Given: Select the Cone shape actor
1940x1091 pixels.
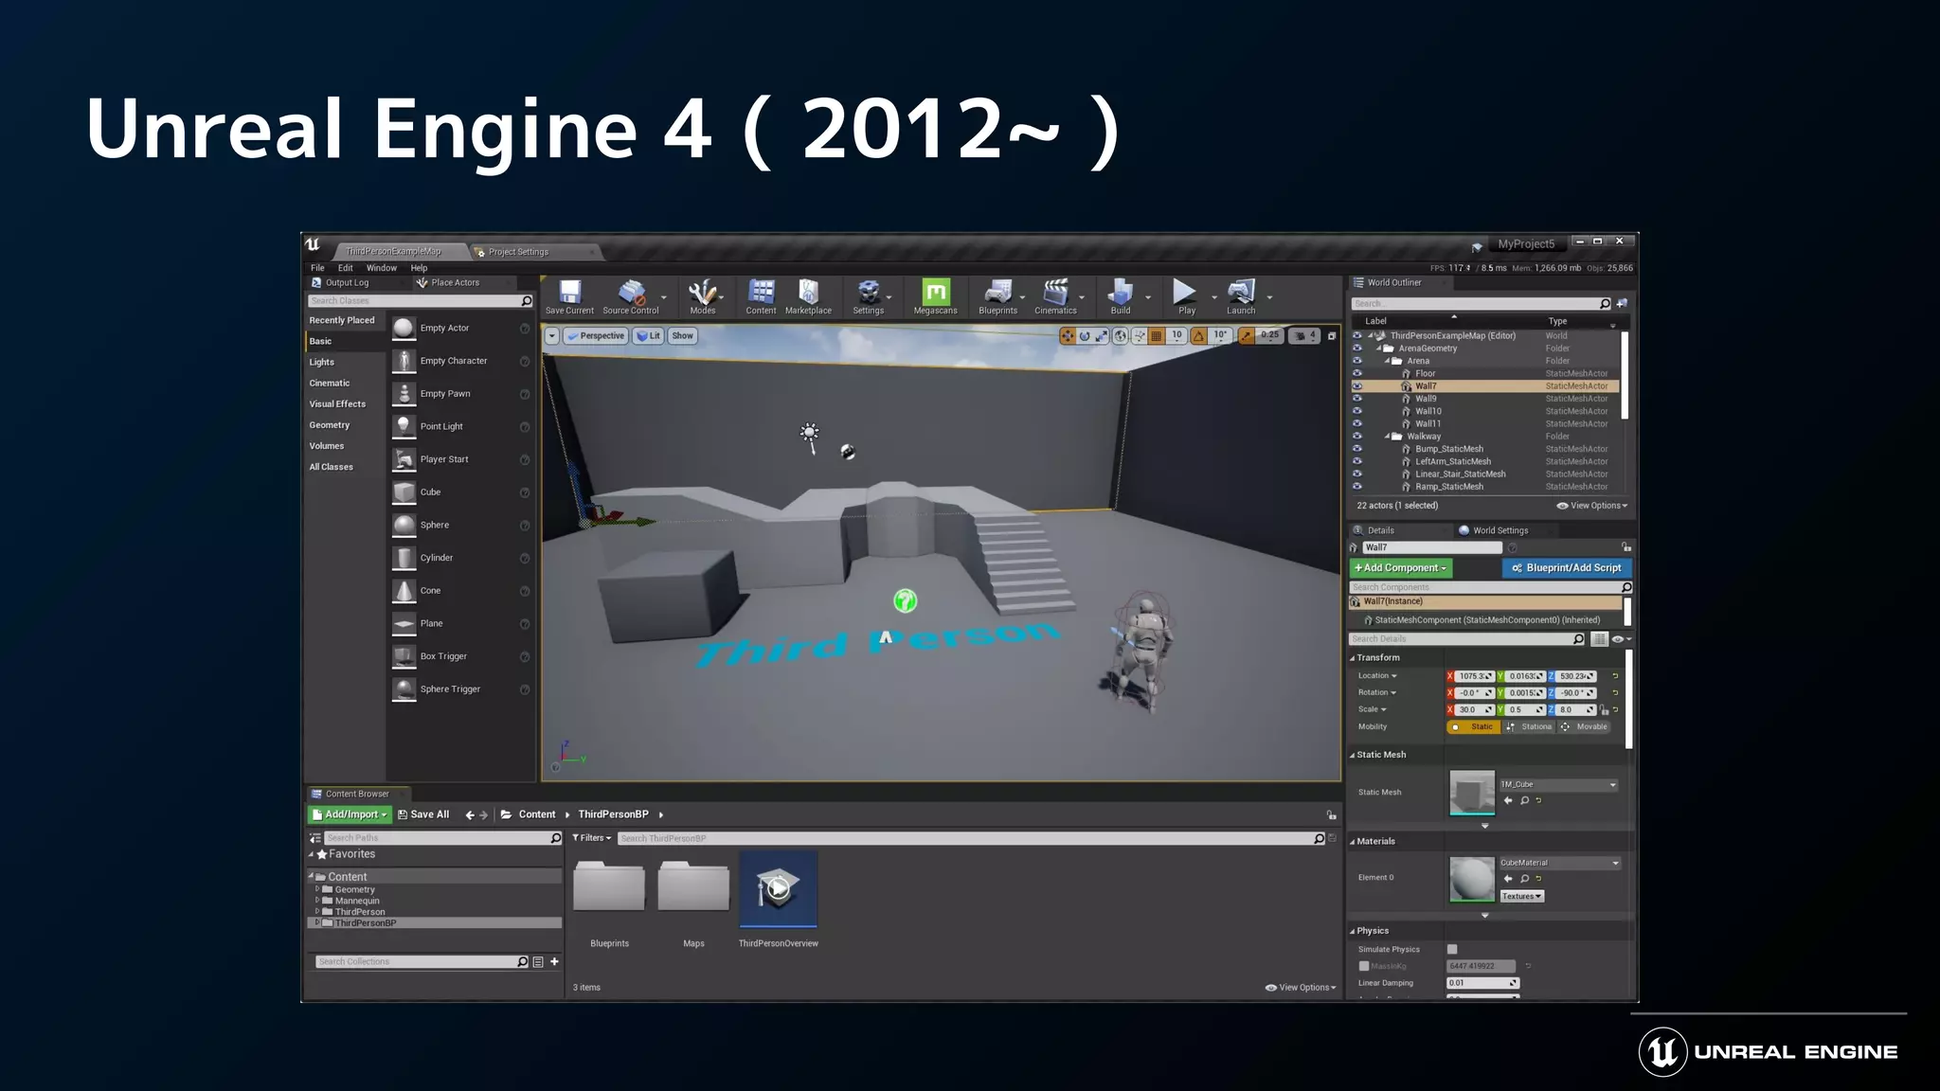Looking at the screenshot, I should 461,591.
